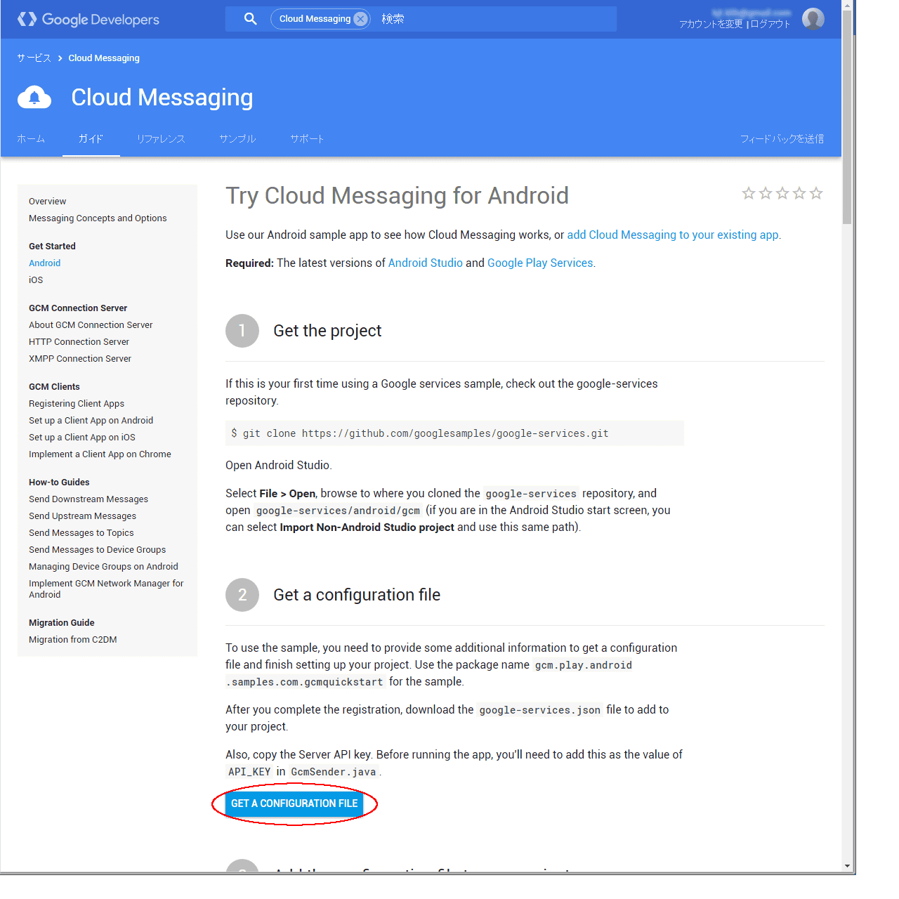Open Send Messages to Topics
The image size is (899, 899).
(x=81, y=533)
